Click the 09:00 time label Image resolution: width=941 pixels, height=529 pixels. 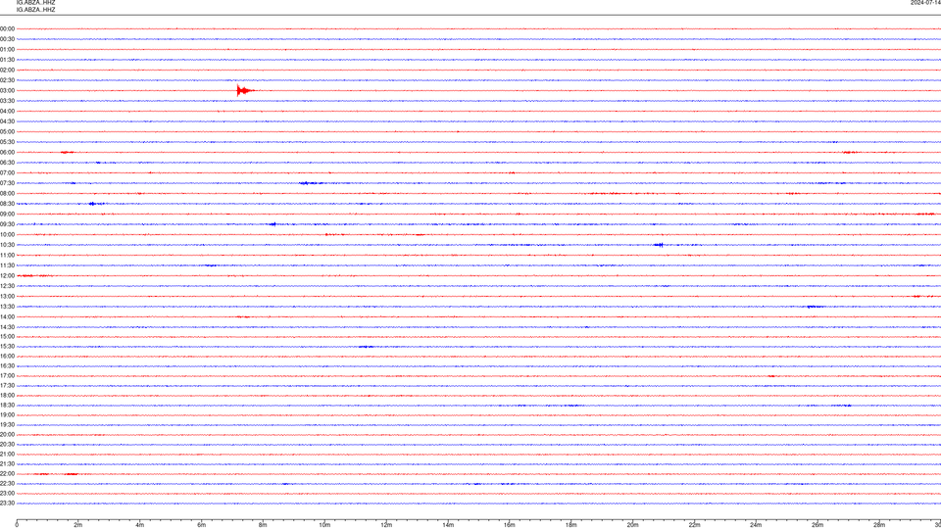7,215
